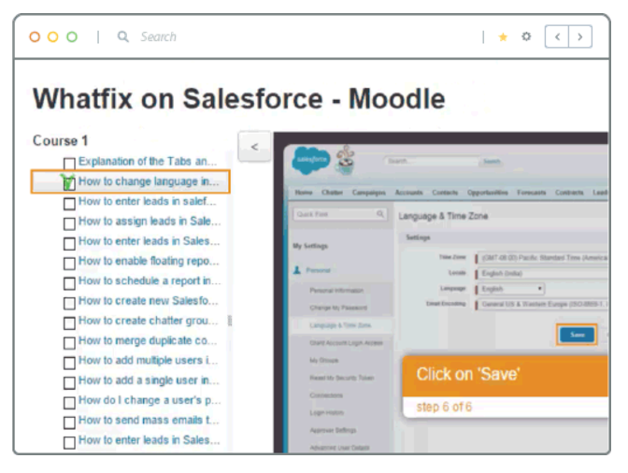Select Approver Settings in sidebar

[333, 430]
